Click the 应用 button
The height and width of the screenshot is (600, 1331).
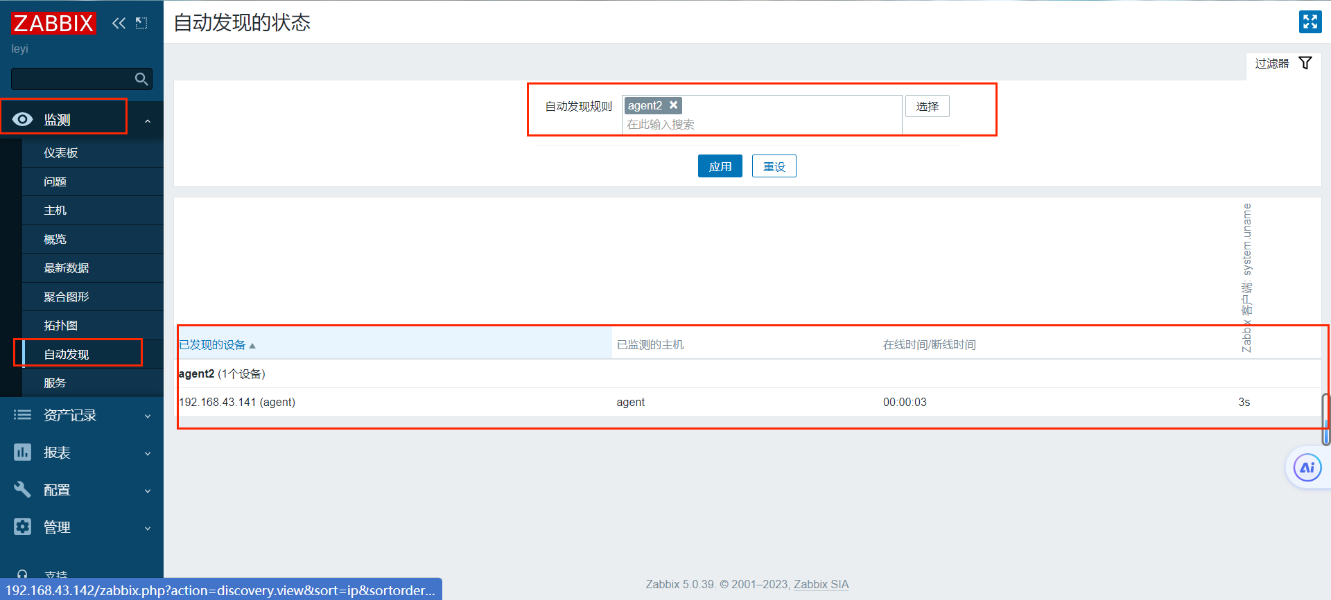720,166
